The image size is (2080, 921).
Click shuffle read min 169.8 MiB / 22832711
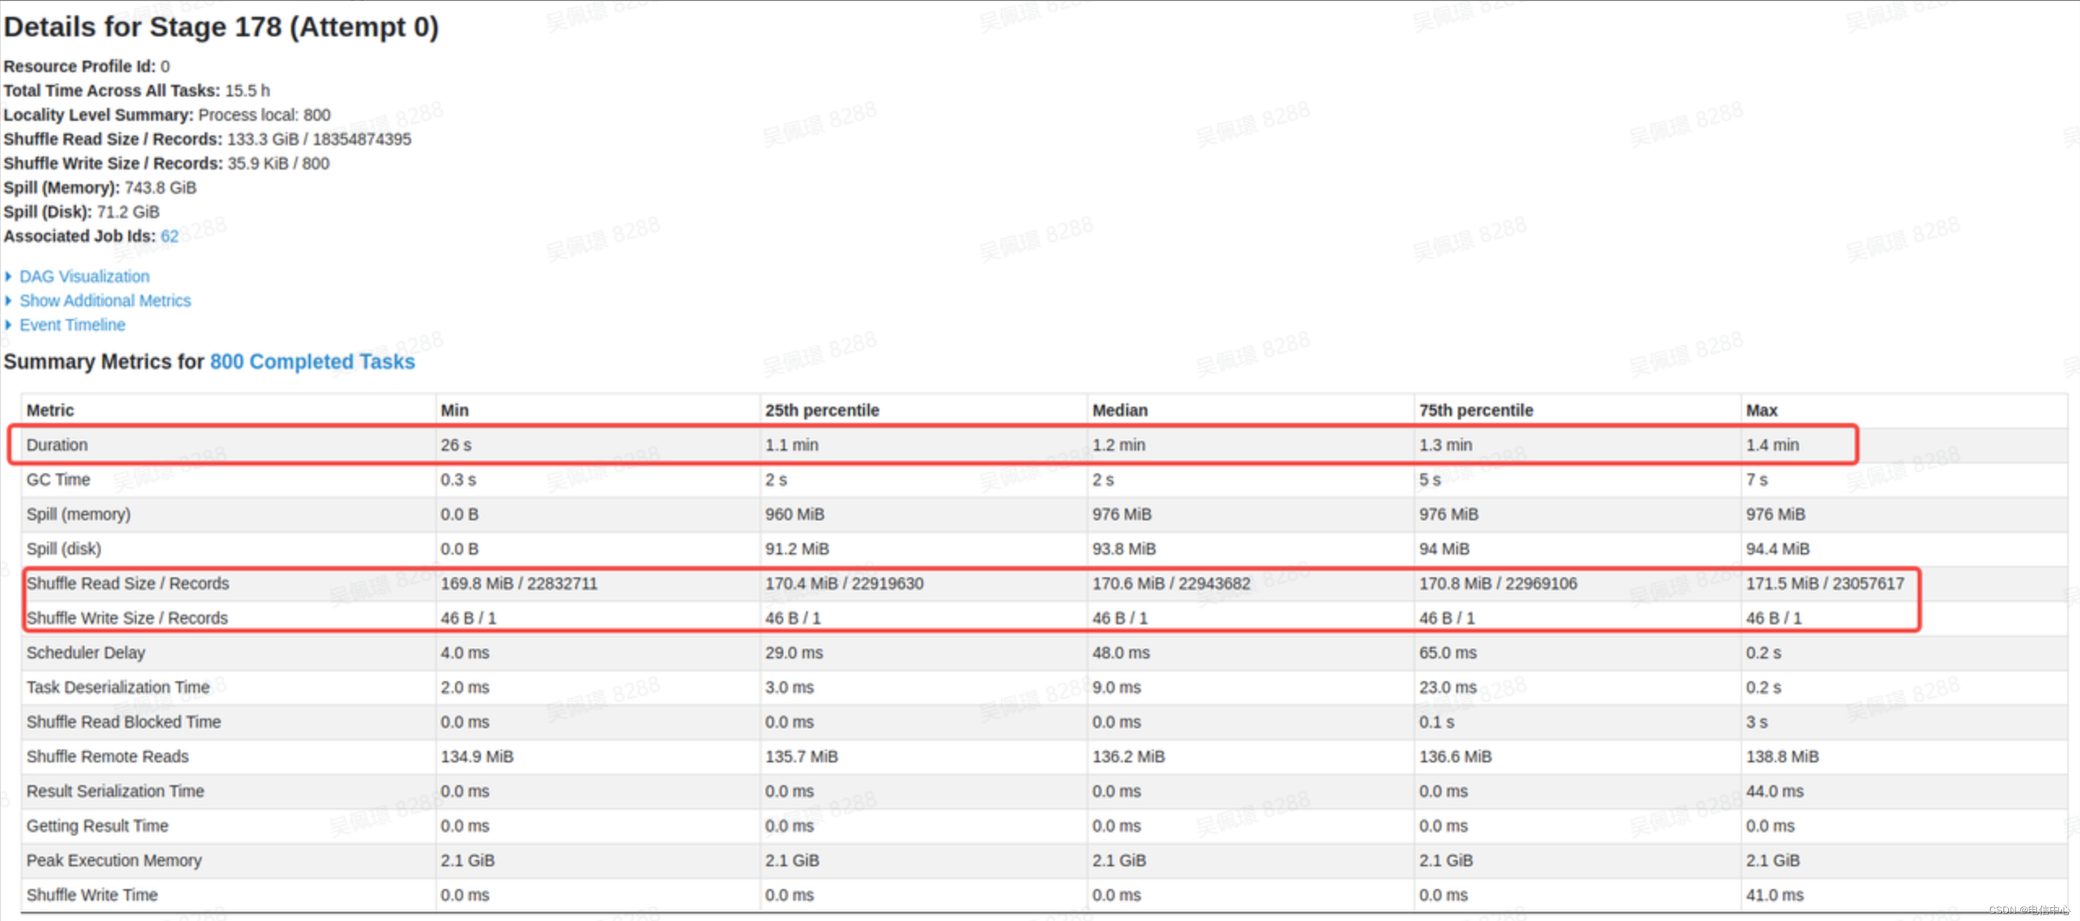[x=519, y=584]
